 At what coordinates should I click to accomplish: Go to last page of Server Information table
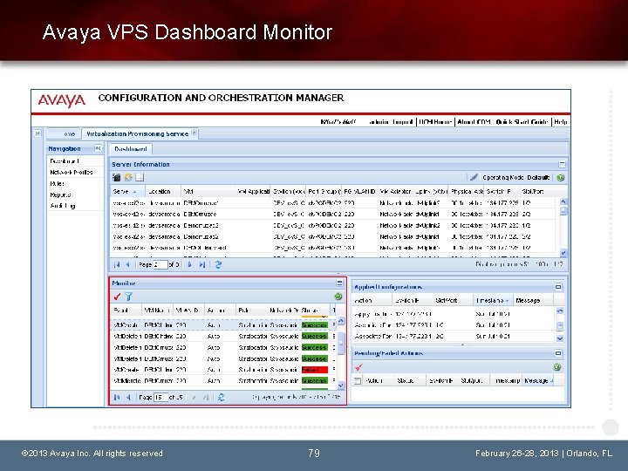(x=201, y=264)
